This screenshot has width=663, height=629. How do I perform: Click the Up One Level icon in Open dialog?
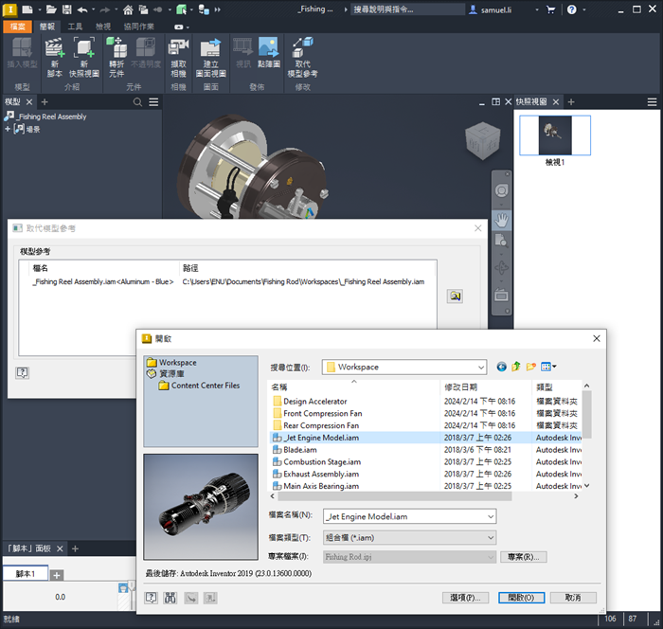[516, 367]
